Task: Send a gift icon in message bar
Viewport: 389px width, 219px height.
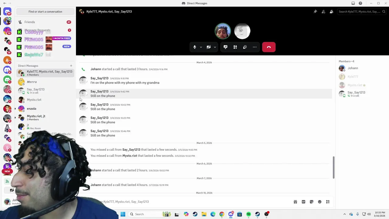Action: coord(295,202)
